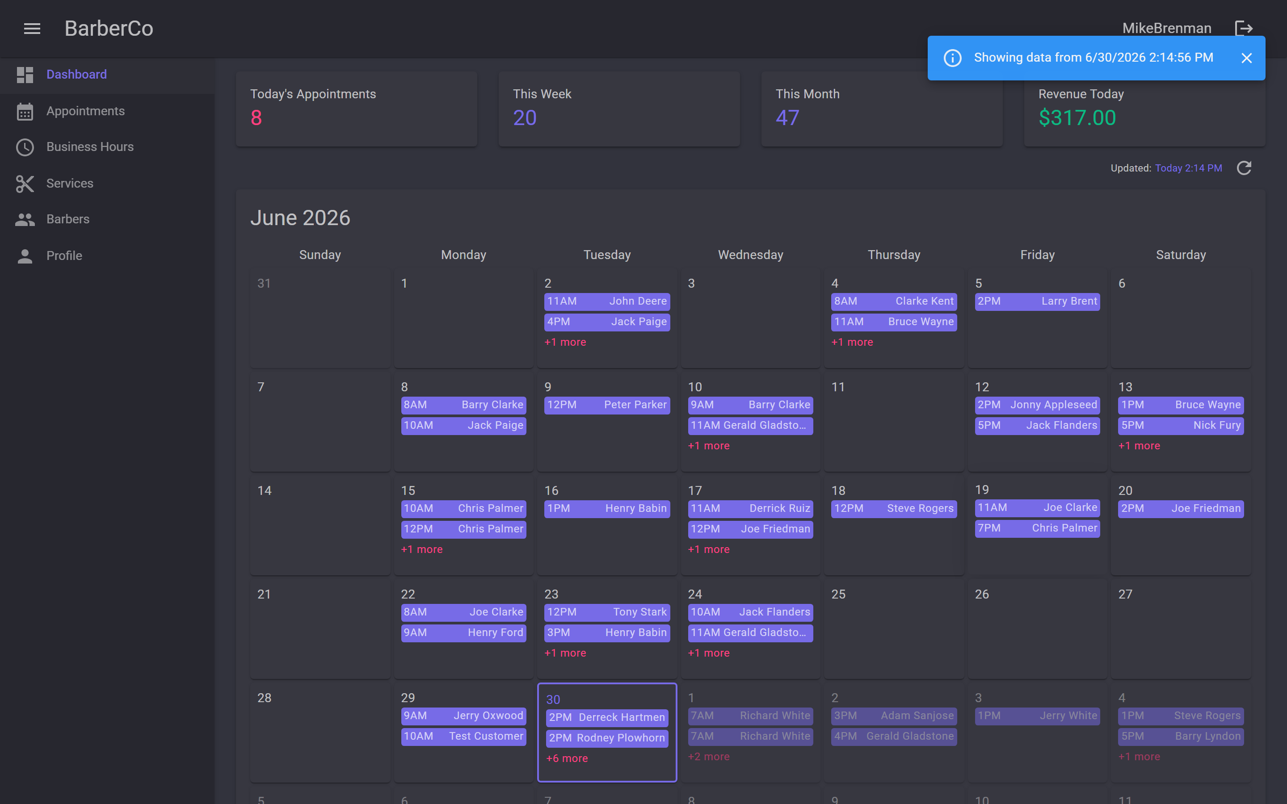The width and height of the screenshot is (1287, 804).
Task: Open 1PM Jerry White appointment
Action: pos(1037,716)
